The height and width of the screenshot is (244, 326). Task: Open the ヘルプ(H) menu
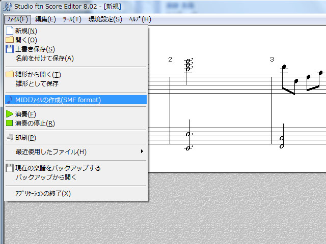click(140, 19)
